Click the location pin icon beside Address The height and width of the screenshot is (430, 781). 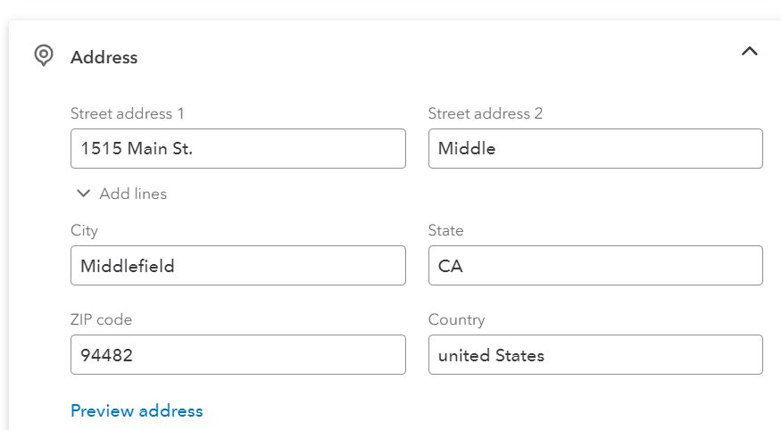point(44,55)
